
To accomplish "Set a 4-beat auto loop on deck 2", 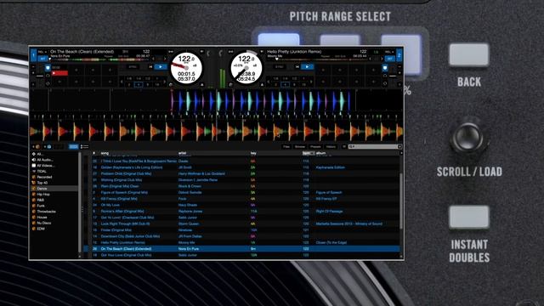I will tap(286, 85).
